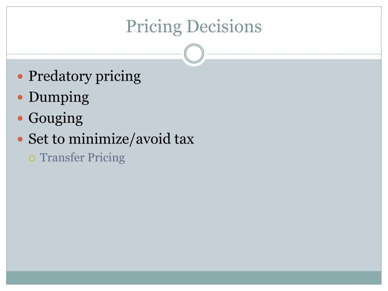Select the Transfer Pricing sub-bullet text
The height and width of the screenshot is (291, 388).
pyautogui.click(x=82, y=158)
